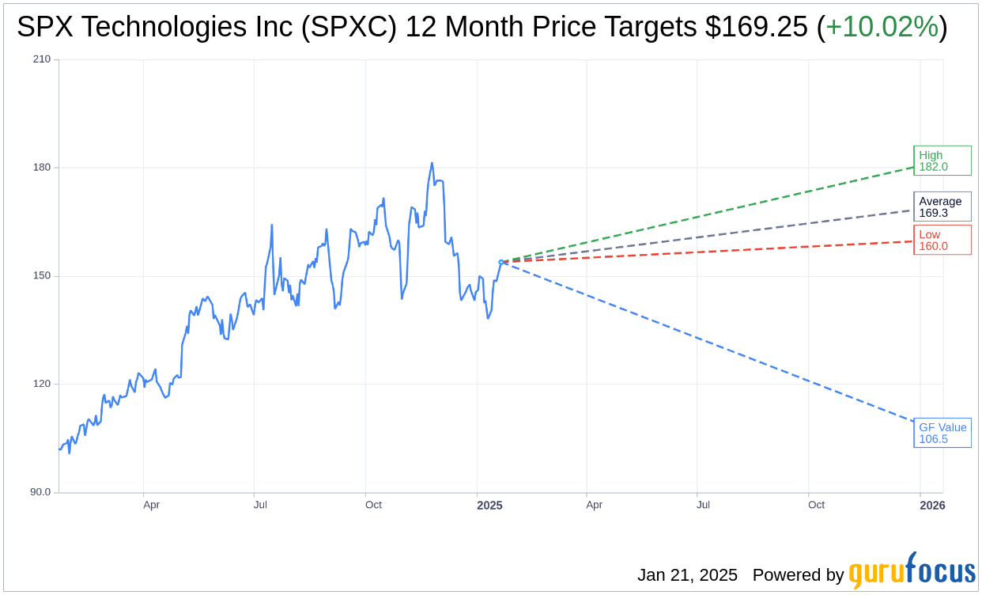Click the High 182.0 price target label
Viewport: 982px width, 595px height.
942,161
